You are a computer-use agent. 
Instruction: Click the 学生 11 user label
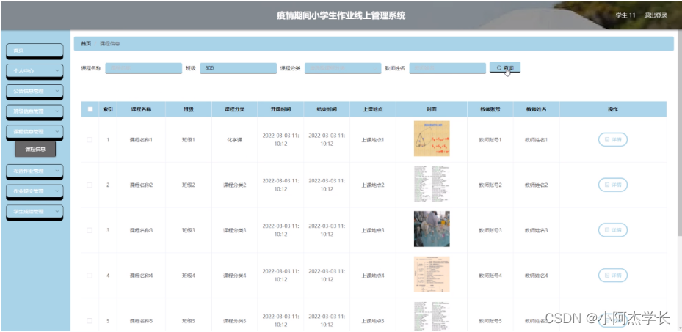(x=625, y=15)
